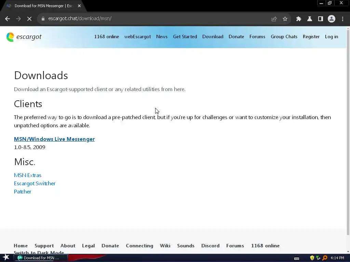Click the padlock site info icon
This screenshot has height=262, width=350.
click(x=43, y=19)
